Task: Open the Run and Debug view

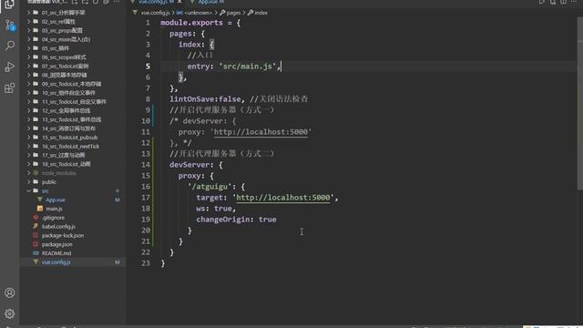Action: tap(10, 67)
